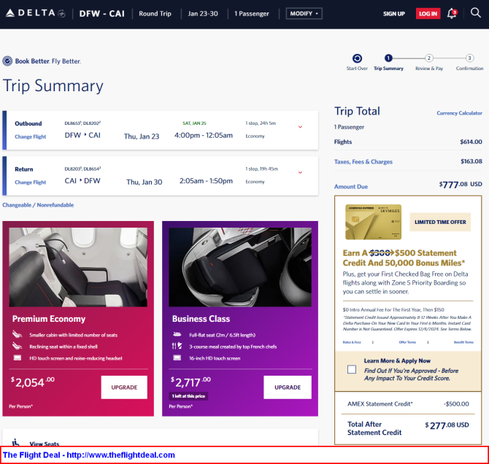Click the Return 2:05am - 1:50pm time
Screen dimensions: 489x464
206,181
